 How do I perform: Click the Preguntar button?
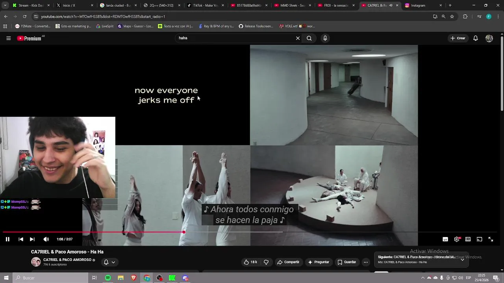tap(318, 262)
